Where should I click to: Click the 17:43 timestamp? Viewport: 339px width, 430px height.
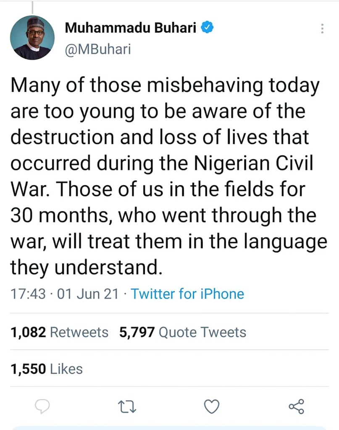[28, 294]
